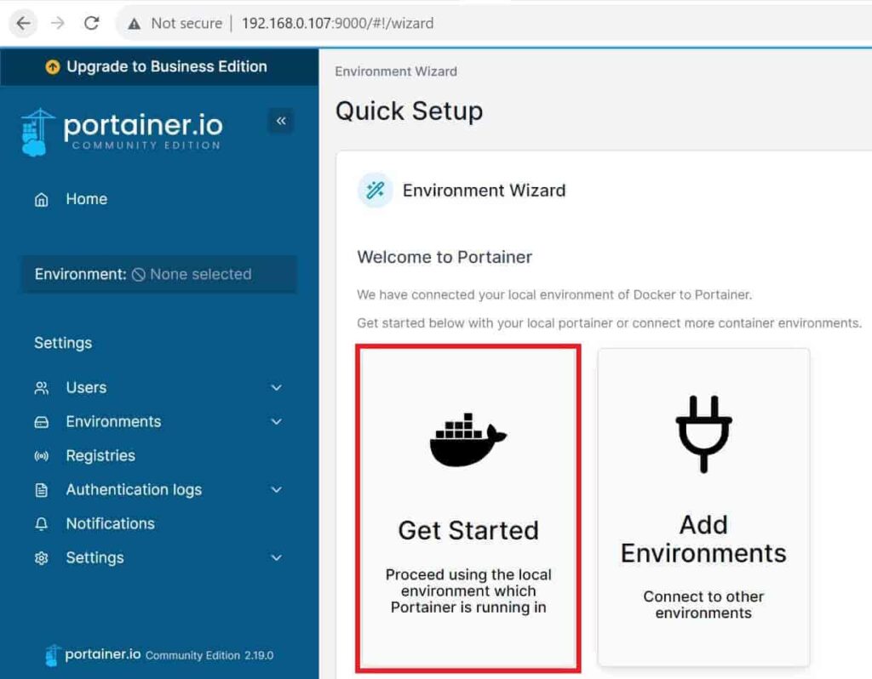Click the plug icon on Add Environments card
This screenshot has height=679, width=872.
pyautogui.click(x=703, y=433)
